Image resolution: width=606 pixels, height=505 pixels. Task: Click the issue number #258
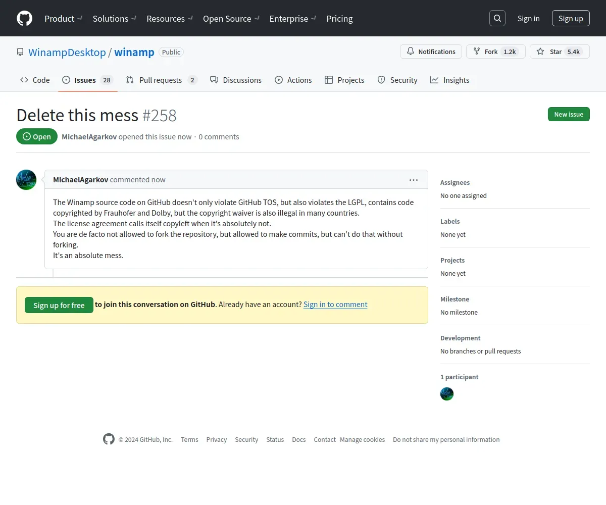tap(159, 115)
